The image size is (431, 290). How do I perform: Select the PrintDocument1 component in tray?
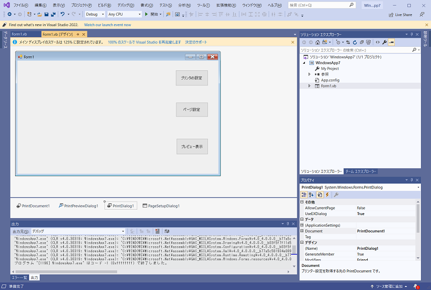click(x=33, y=206)
